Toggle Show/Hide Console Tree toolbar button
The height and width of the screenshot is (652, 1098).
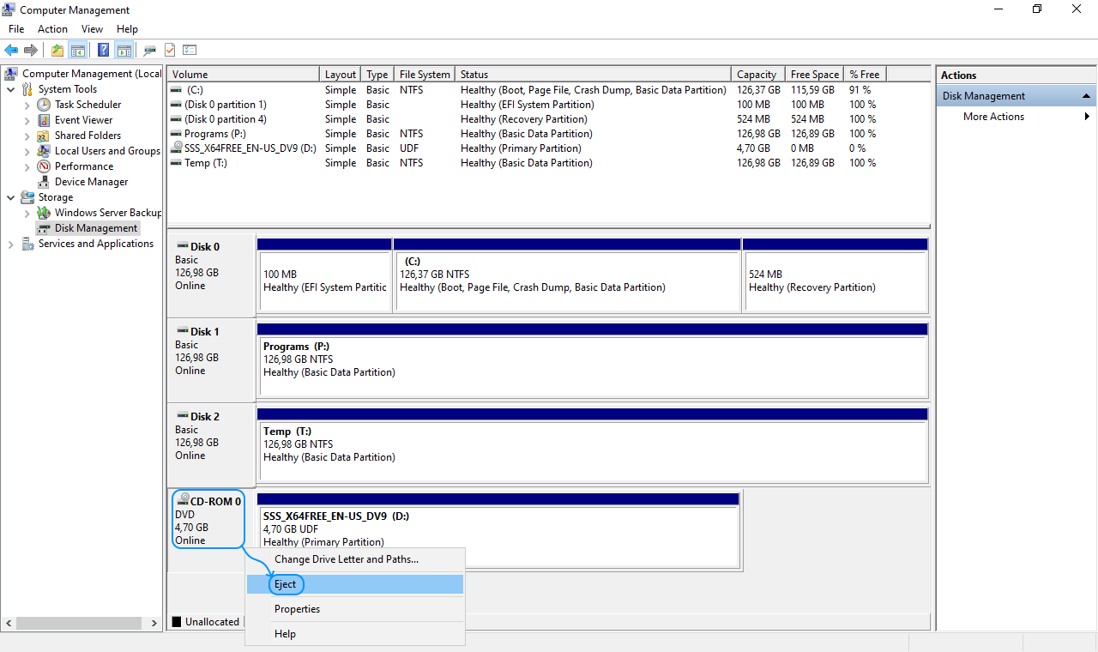coord(77,50)
